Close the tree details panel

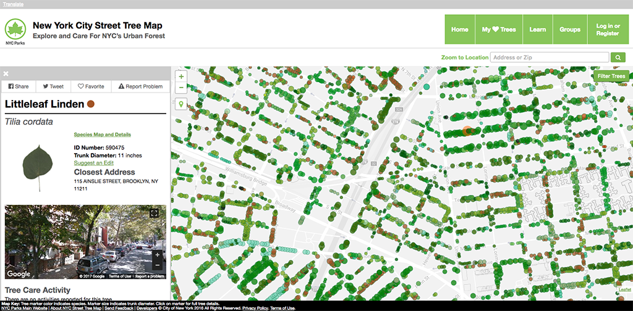point(6,73)
